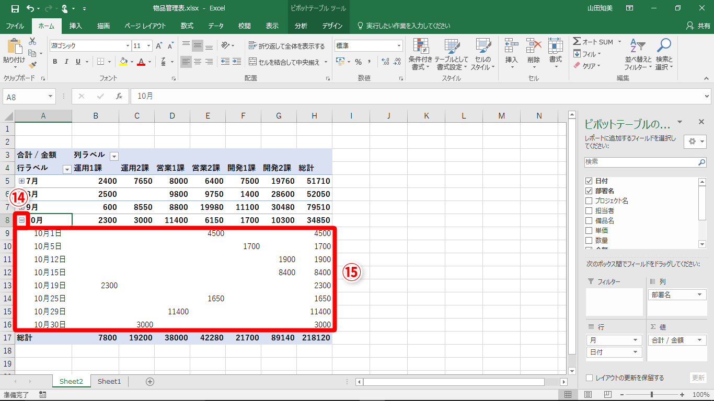Image resolution: width=714 pixels, height=401 pixels.
Task: Open the 月 field dropdown in 行 area
Action: [x=636, y=340]
